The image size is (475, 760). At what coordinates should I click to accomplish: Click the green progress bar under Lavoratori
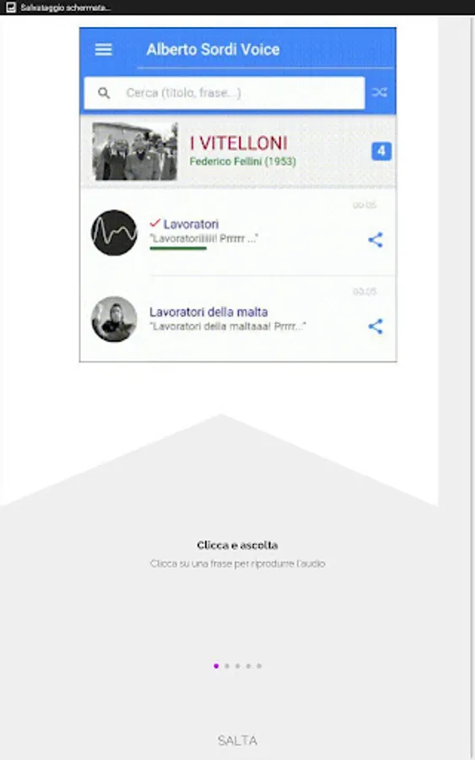(178, 248)
